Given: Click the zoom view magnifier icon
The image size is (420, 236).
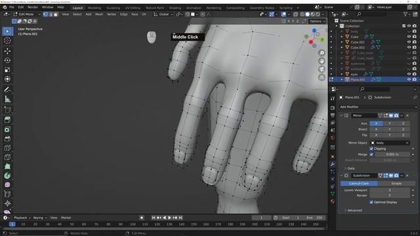Looking at the screenshot, I should pos(322,53).
